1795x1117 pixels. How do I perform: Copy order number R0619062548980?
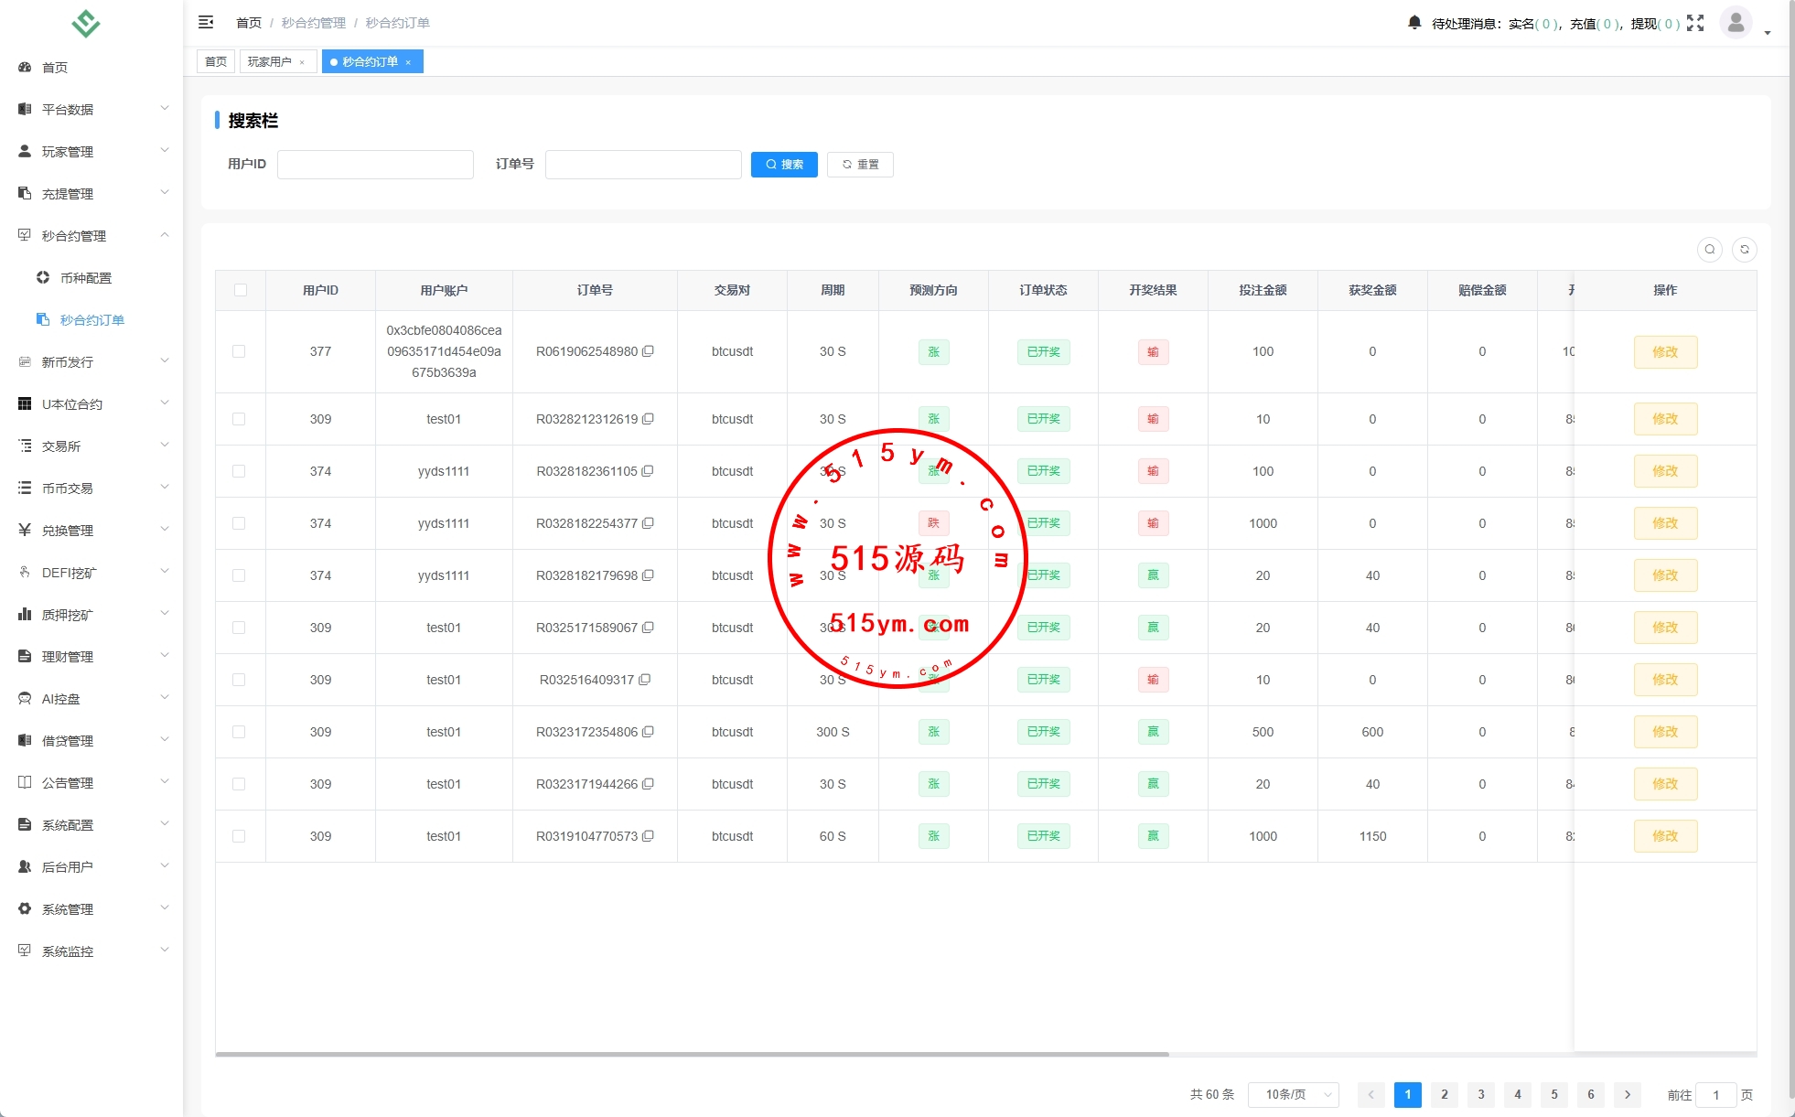(x=648, y=351)
